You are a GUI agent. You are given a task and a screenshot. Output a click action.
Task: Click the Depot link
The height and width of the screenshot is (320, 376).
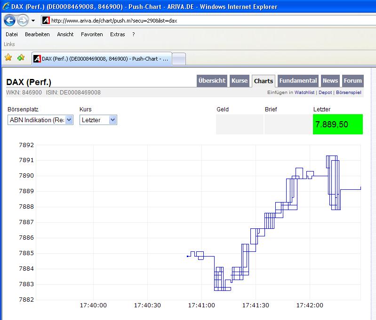point(325,93)
